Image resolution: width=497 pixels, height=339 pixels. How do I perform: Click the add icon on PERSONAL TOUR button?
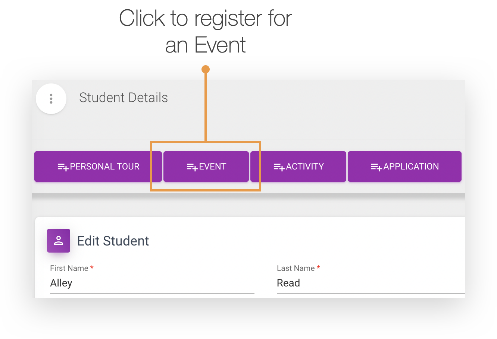[x=63, y=167]
